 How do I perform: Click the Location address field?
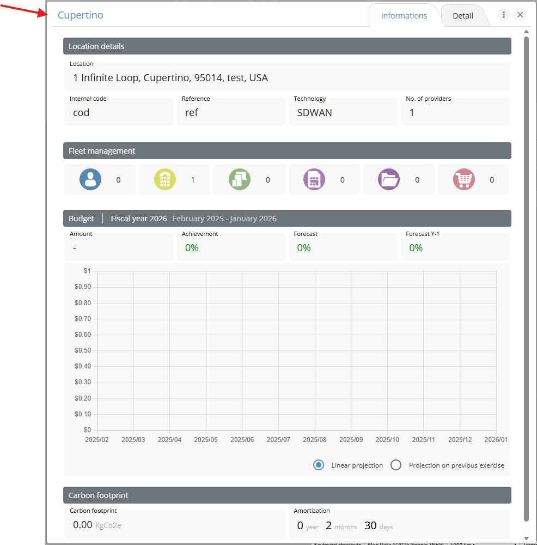pyautogui.click(x=286, y=78)
